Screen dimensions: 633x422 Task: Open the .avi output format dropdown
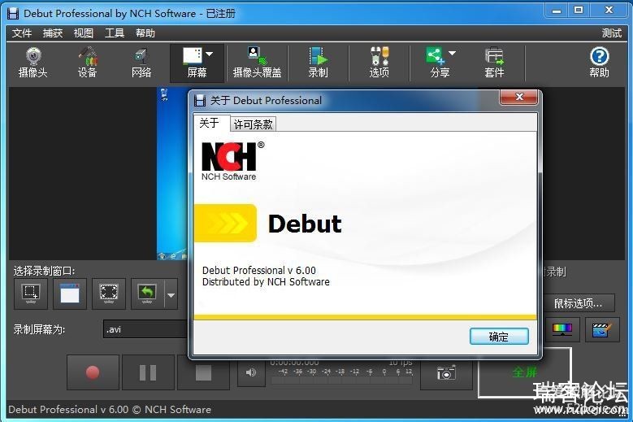[x=145, y=329]
